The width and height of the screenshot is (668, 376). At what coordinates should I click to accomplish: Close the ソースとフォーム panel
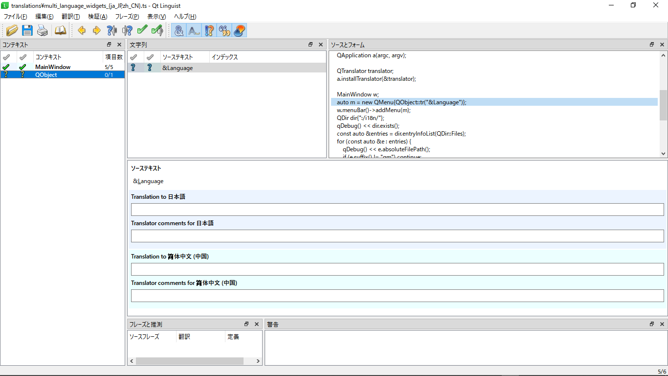(x=662, y=45)
